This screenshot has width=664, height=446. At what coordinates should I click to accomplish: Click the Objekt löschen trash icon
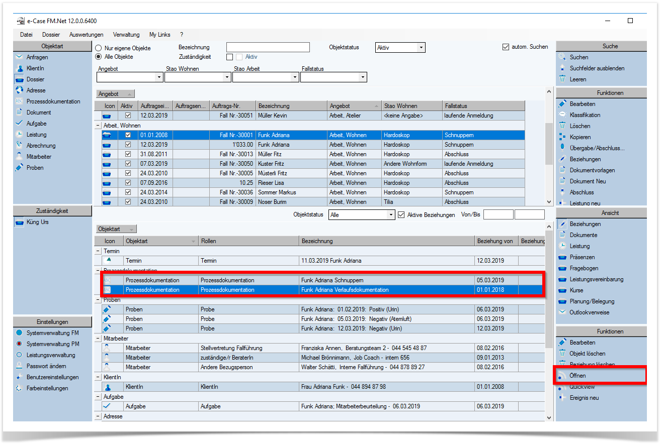coord(562,354)
